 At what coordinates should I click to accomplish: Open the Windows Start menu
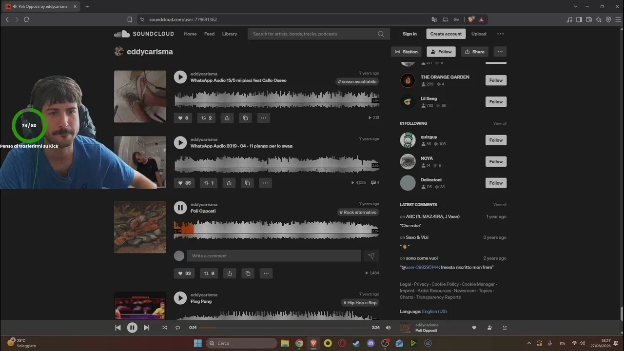pyautogui.click(x=198, y=343)
